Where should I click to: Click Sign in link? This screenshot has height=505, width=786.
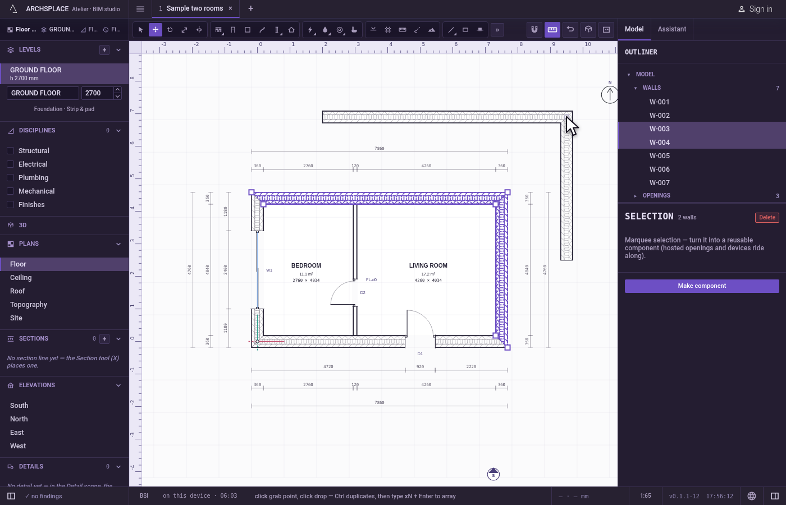pyautogui.click(x=755, y=9)
